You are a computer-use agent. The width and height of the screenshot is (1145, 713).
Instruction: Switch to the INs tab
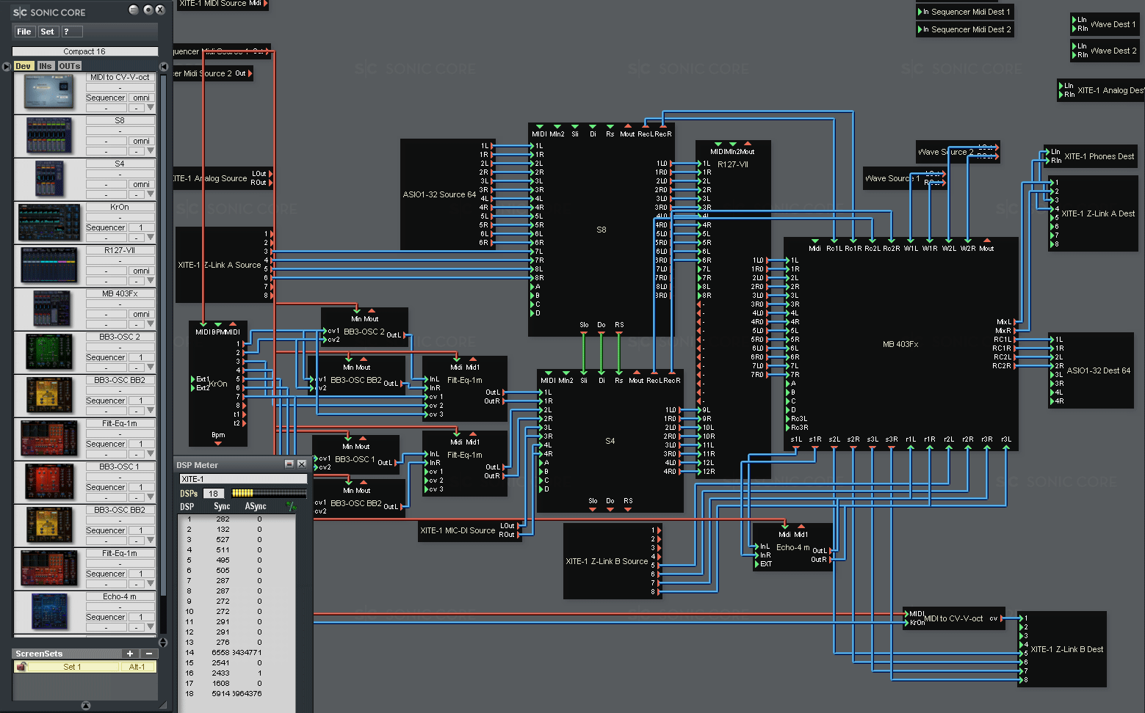[46, 66]
